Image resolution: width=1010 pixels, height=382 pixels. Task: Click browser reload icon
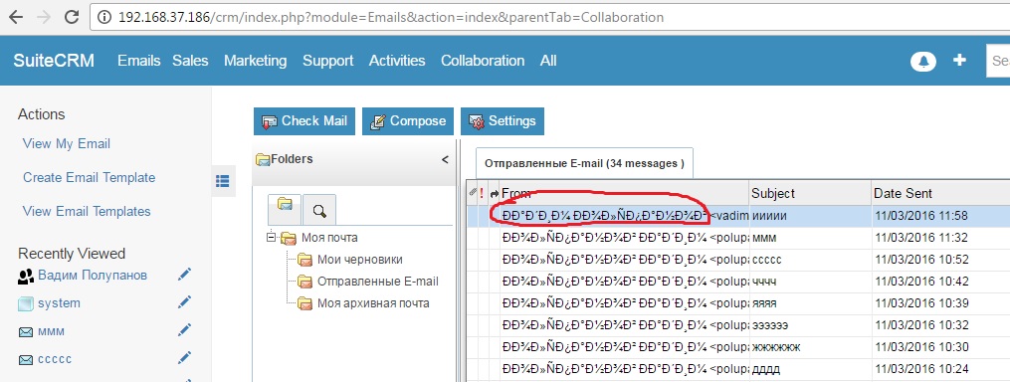click(x=72, y=17)
